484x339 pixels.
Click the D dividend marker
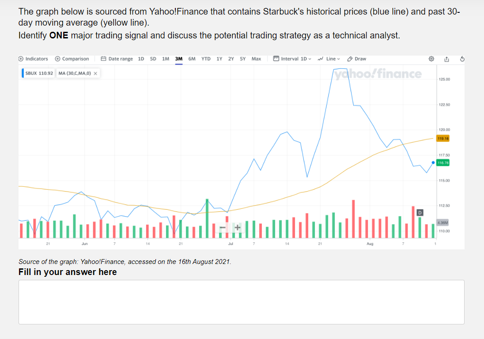[x=420, y=212]
